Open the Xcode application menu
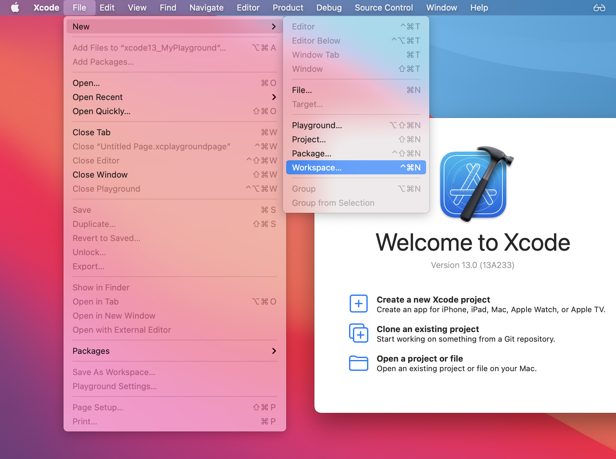 (46, 8)
